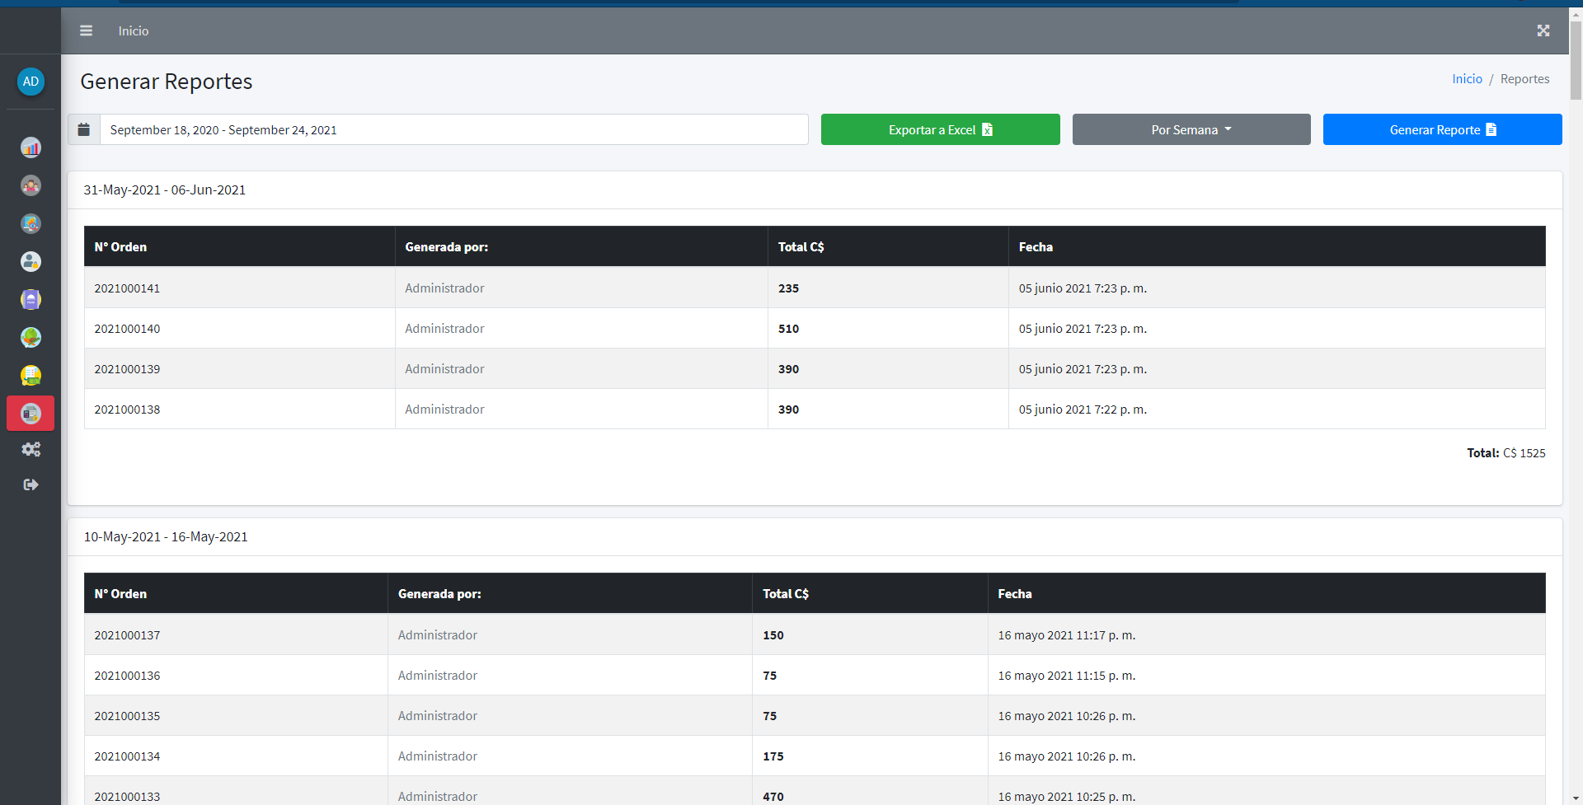
Task: Follow the Inicio breadcrumb link
Action: click(1467, 79)
